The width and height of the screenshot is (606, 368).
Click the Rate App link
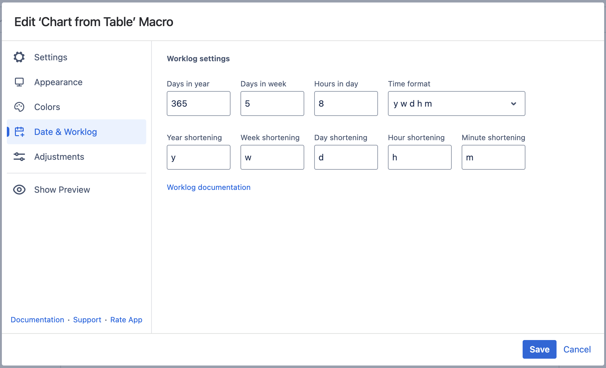[126, 320]
